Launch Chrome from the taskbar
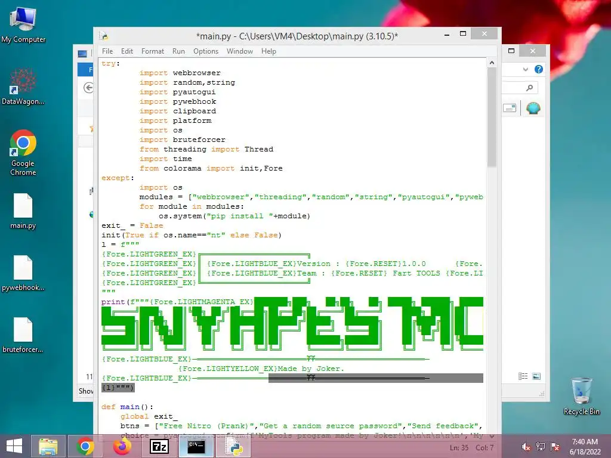This screenshot has height=458, width=611. 85,446
